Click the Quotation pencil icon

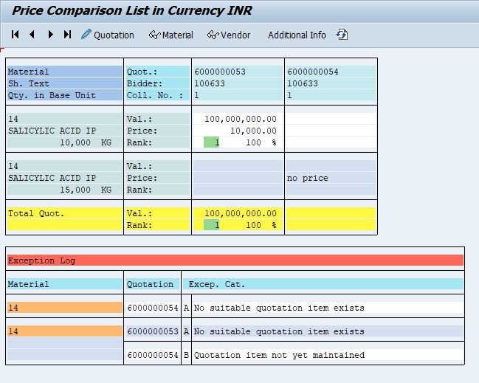86,34
